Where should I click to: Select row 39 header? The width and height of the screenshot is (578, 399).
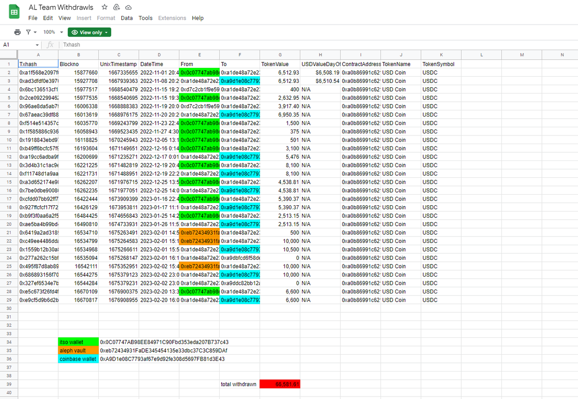coord(9,384)
